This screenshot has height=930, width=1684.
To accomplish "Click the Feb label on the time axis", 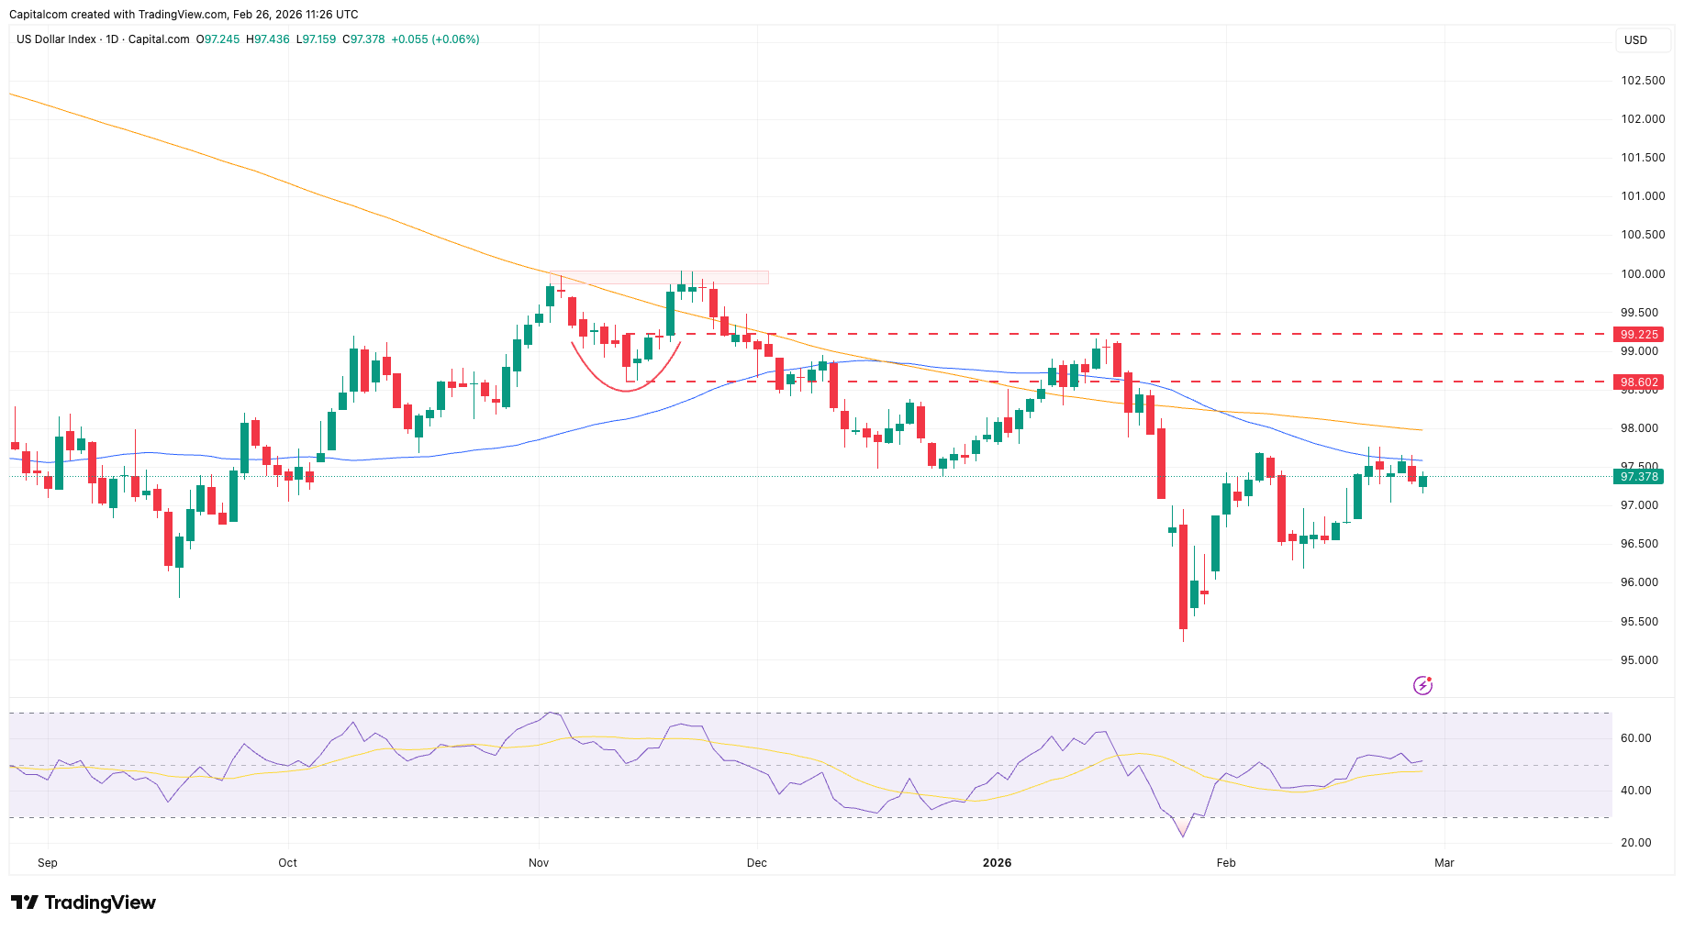I will (x=1226, y=863).
